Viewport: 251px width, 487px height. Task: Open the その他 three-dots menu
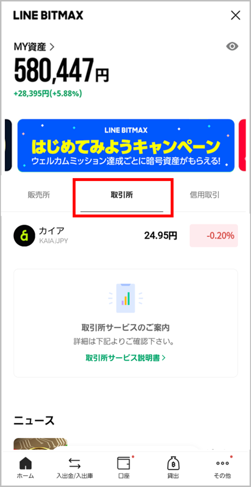[222, 463]
